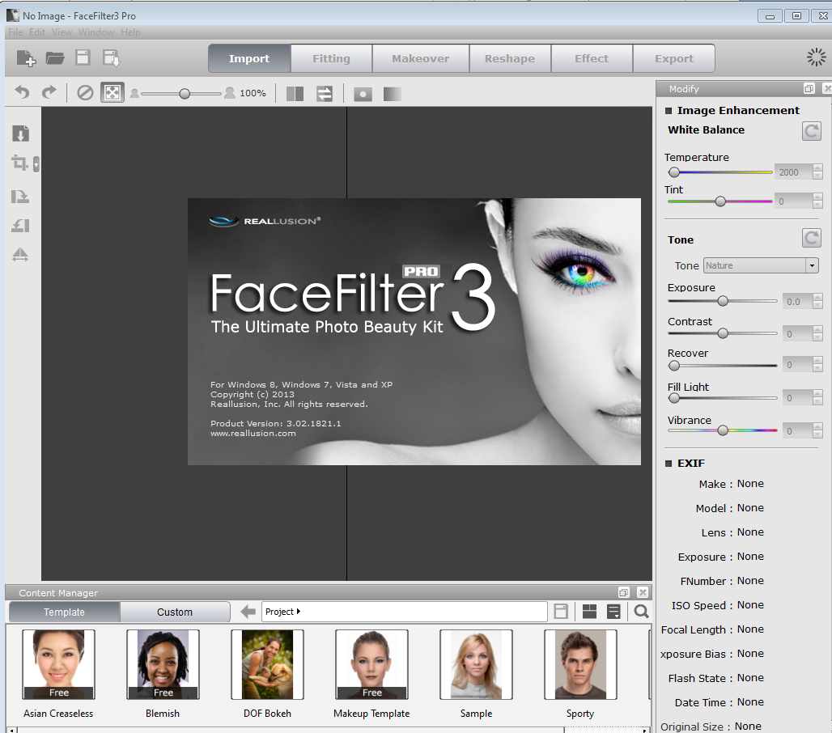Click the save icon in Content Manager

tap(561, 612)
